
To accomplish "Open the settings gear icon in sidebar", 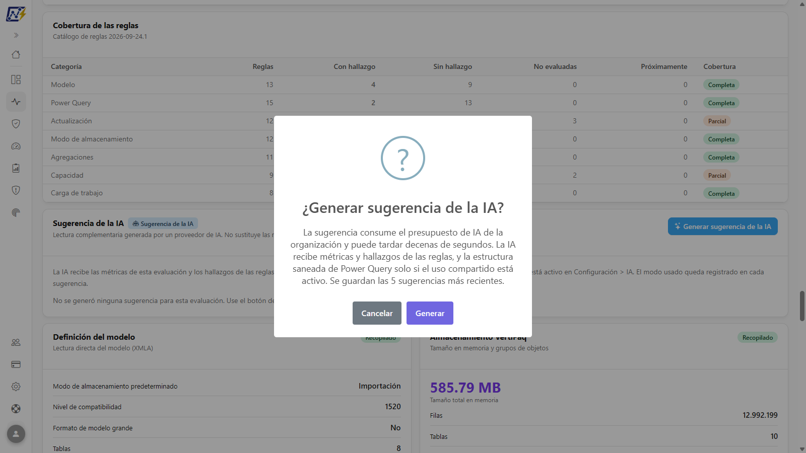I will [x=16, y=387].
